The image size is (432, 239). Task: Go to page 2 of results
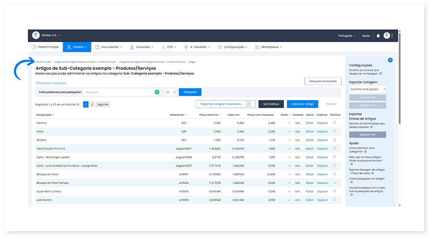tap(92, 104)
